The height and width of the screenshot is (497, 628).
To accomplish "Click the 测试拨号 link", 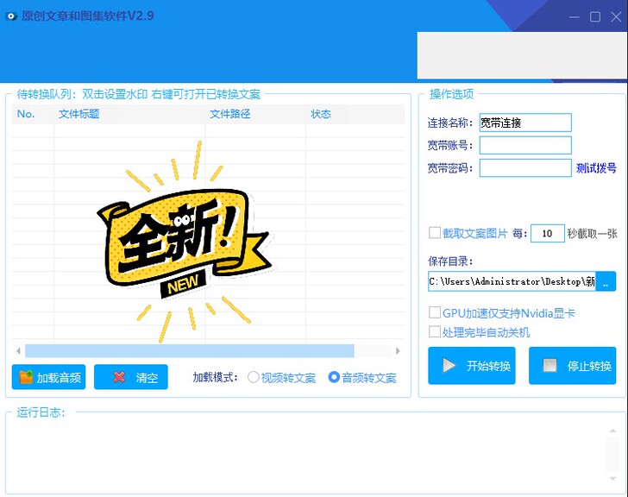I will [596, 167].
